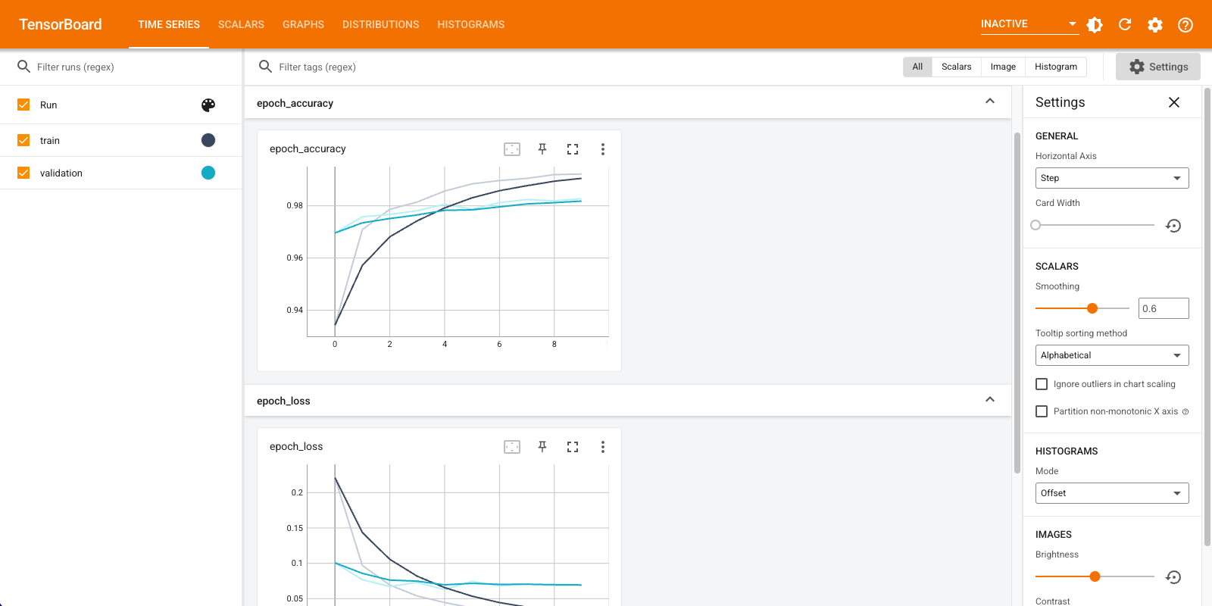The height and width of the screenshot is (606, 1212).
Task: Open the run color palette icon
Action: [208, 105]
